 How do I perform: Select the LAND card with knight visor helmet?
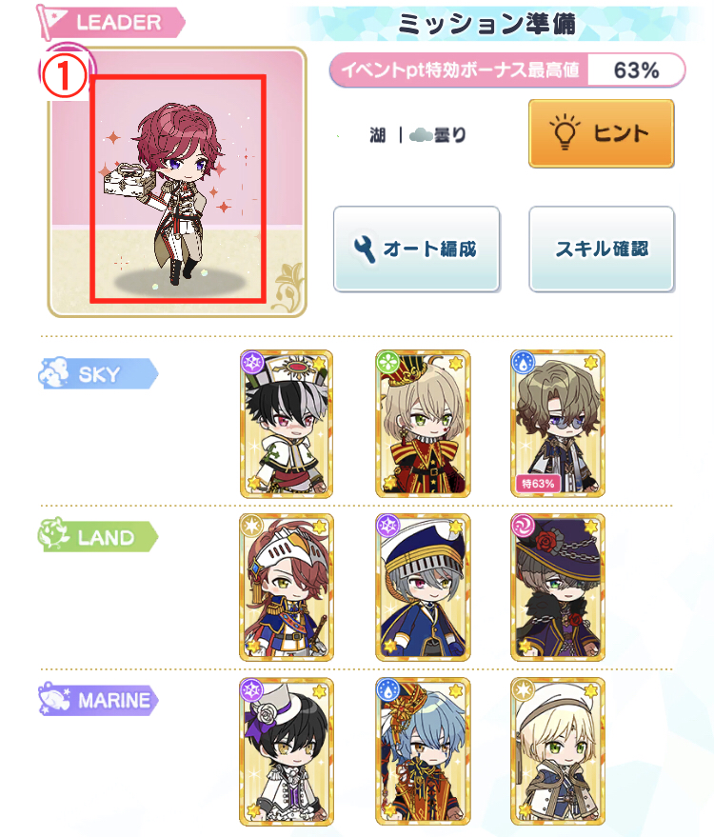tap(286, 588)
